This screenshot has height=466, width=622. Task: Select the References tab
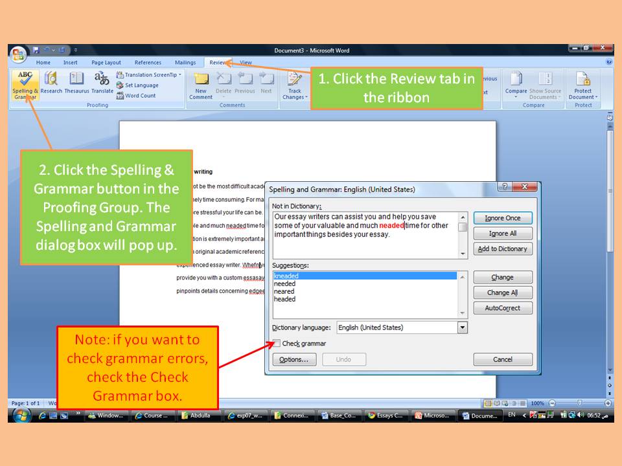point(148,62)
